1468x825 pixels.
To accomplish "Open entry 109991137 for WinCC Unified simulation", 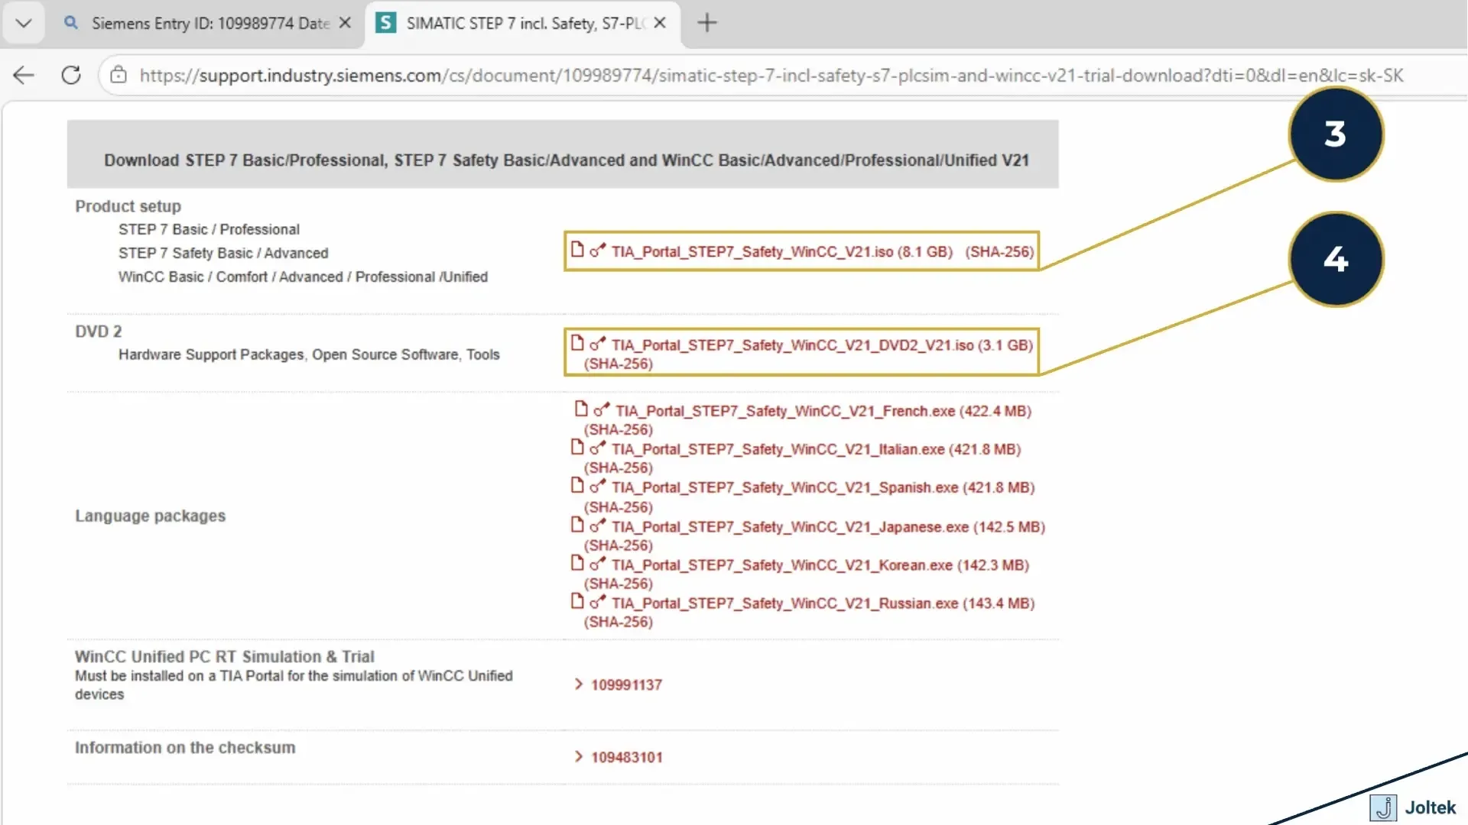I will coord(626,685).
